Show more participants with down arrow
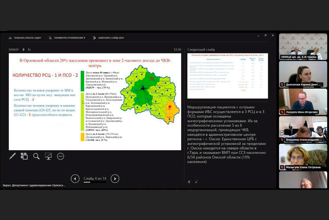Viewport: 329px width, 220px height. tap(303, 183)
